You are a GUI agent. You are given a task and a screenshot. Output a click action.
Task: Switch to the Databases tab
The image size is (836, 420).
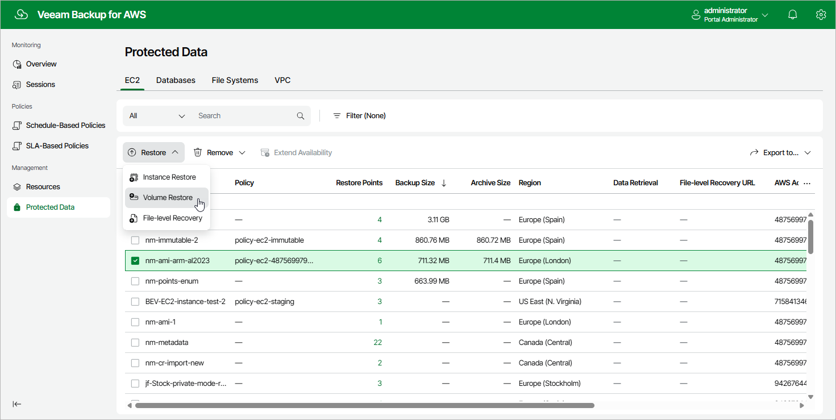coord(176,80)
